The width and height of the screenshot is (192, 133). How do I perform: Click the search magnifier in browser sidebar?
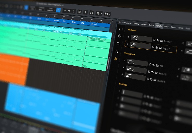click(118, 44)
